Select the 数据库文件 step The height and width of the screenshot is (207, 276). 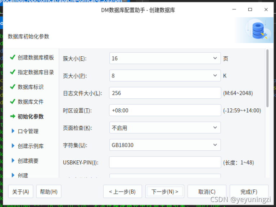pos(31,102)
